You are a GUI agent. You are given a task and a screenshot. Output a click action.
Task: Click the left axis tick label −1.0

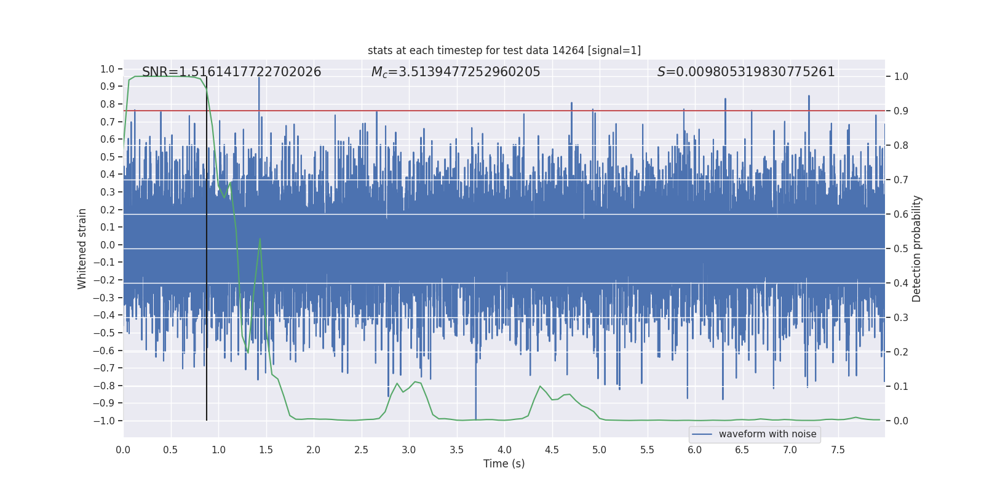click(104, 421)
